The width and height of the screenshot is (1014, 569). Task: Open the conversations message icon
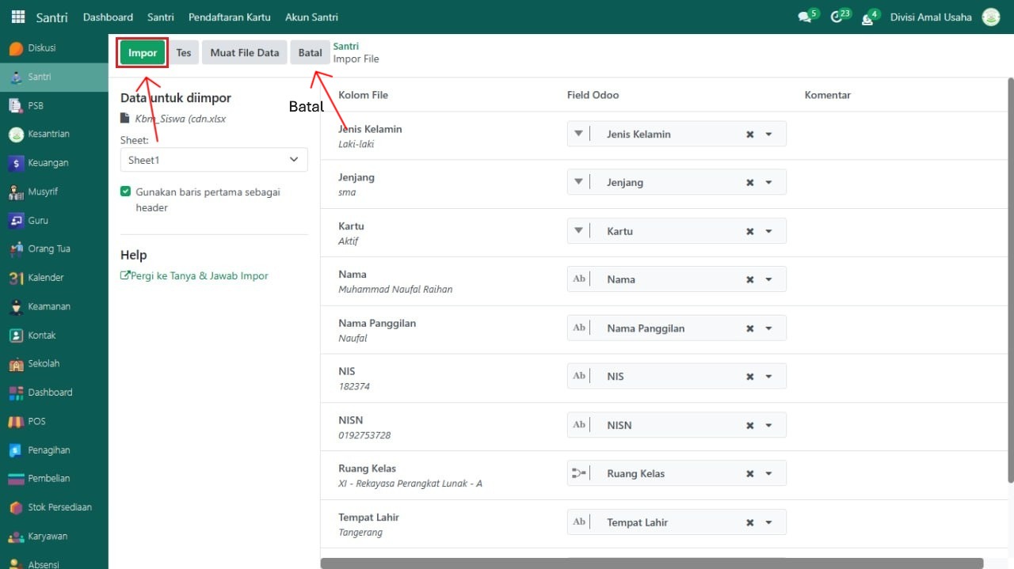pos(805,17)
